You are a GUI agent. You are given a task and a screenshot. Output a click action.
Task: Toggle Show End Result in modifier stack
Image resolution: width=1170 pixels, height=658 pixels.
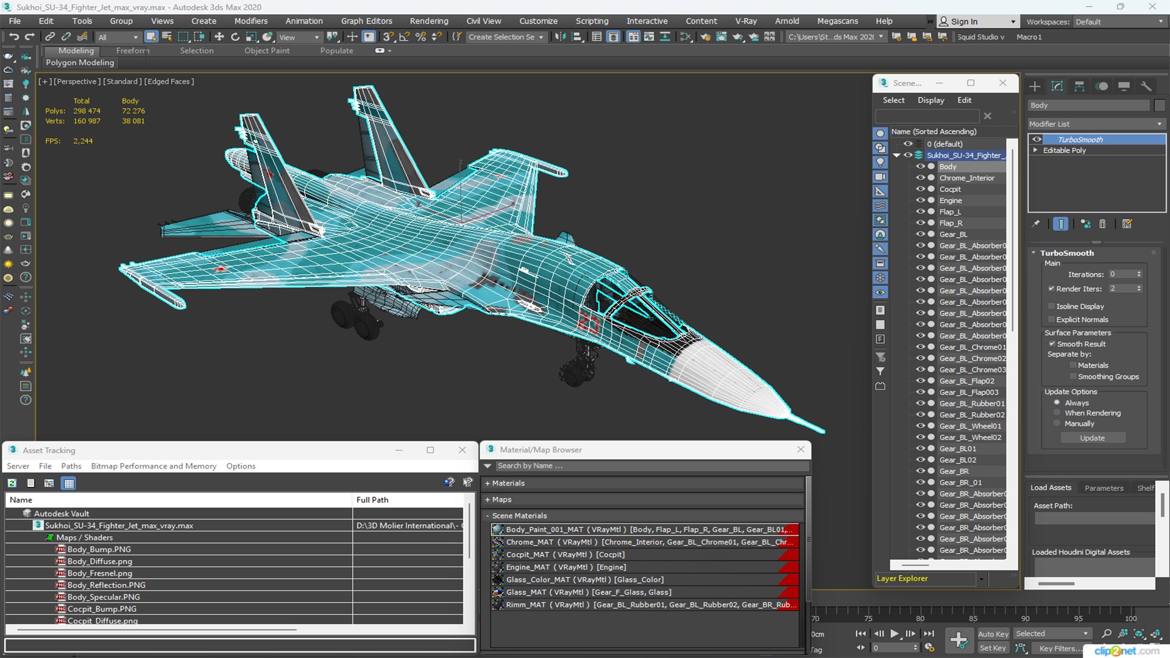pyautogui.click(x=1061, y=224)
